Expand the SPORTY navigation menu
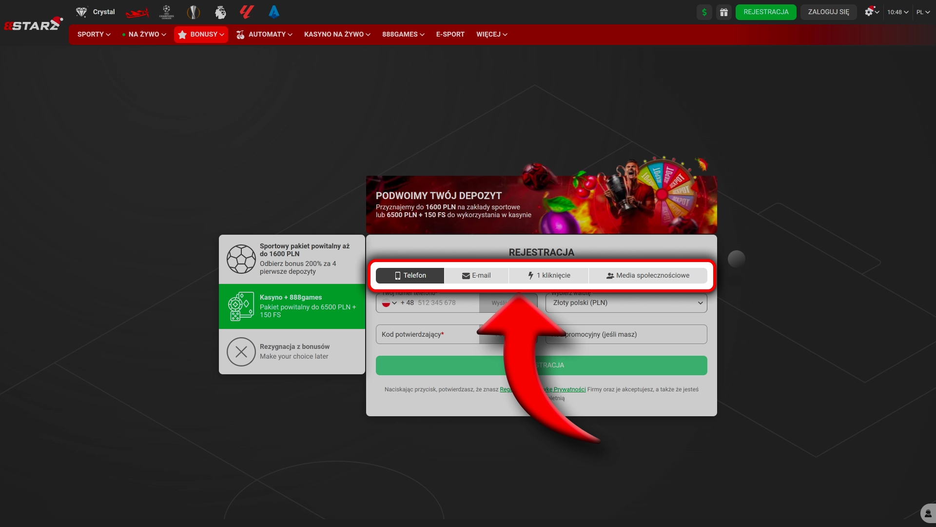This screenshot has height=527, width=936. coord(94,35)
